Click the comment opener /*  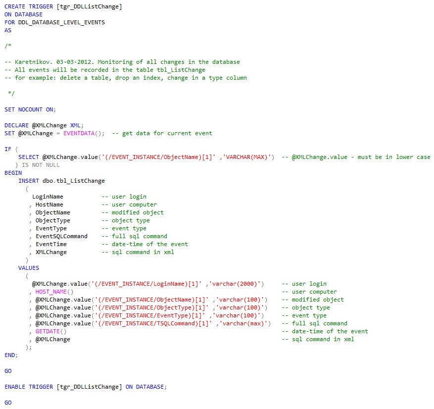8,46
